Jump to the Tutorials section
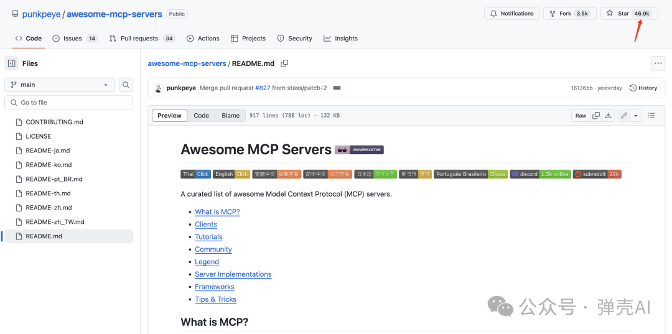Screen dimensions: 672x334 (x=208, y=237)
